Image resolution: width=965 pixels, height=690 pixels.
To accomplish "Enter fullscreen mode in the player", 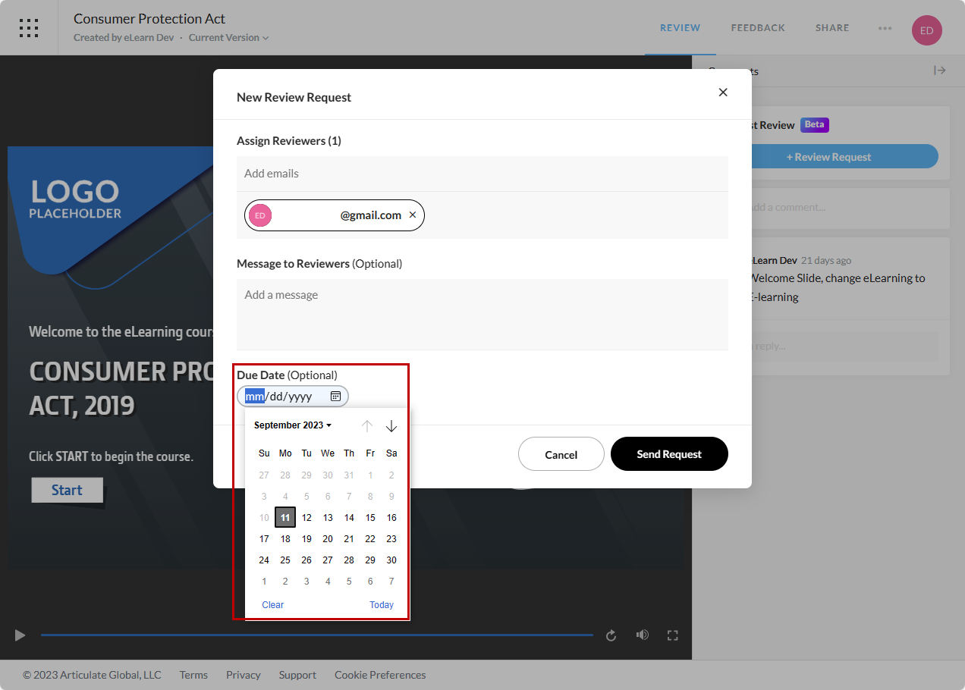I will [672, 635].
